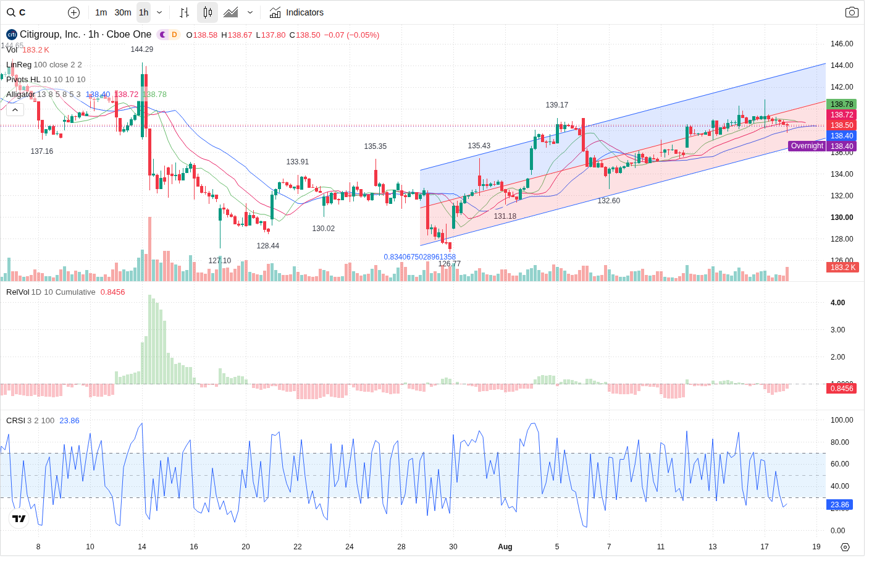Click the 4.00 RelVol scale value
The height and width of the screenshot is (587, 877).
[x=838, y=303]
